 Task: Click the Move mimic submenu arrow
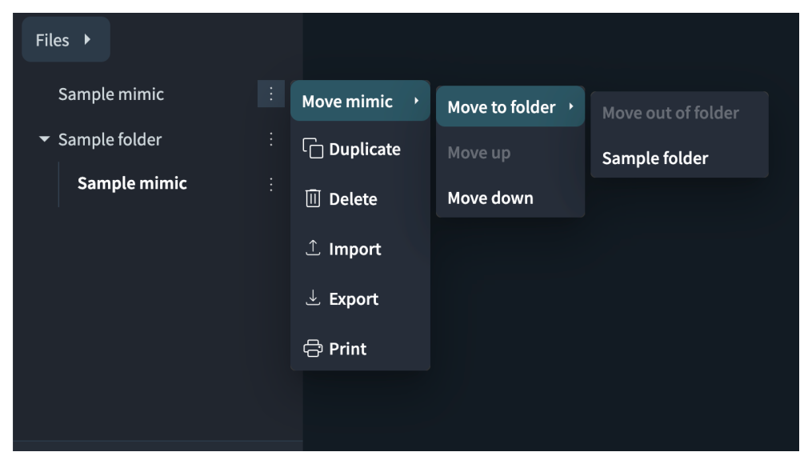click(x=416, y=101)
